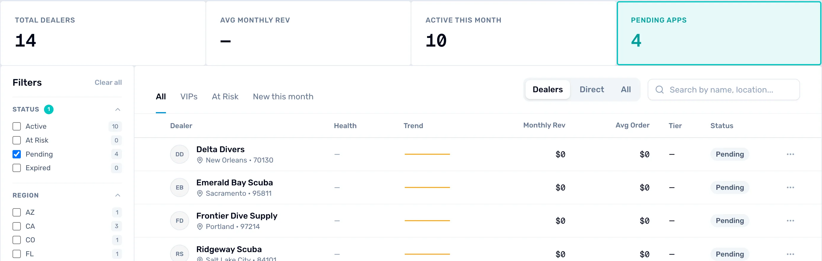Click the Monthly Rev column header

pos(544,125)
